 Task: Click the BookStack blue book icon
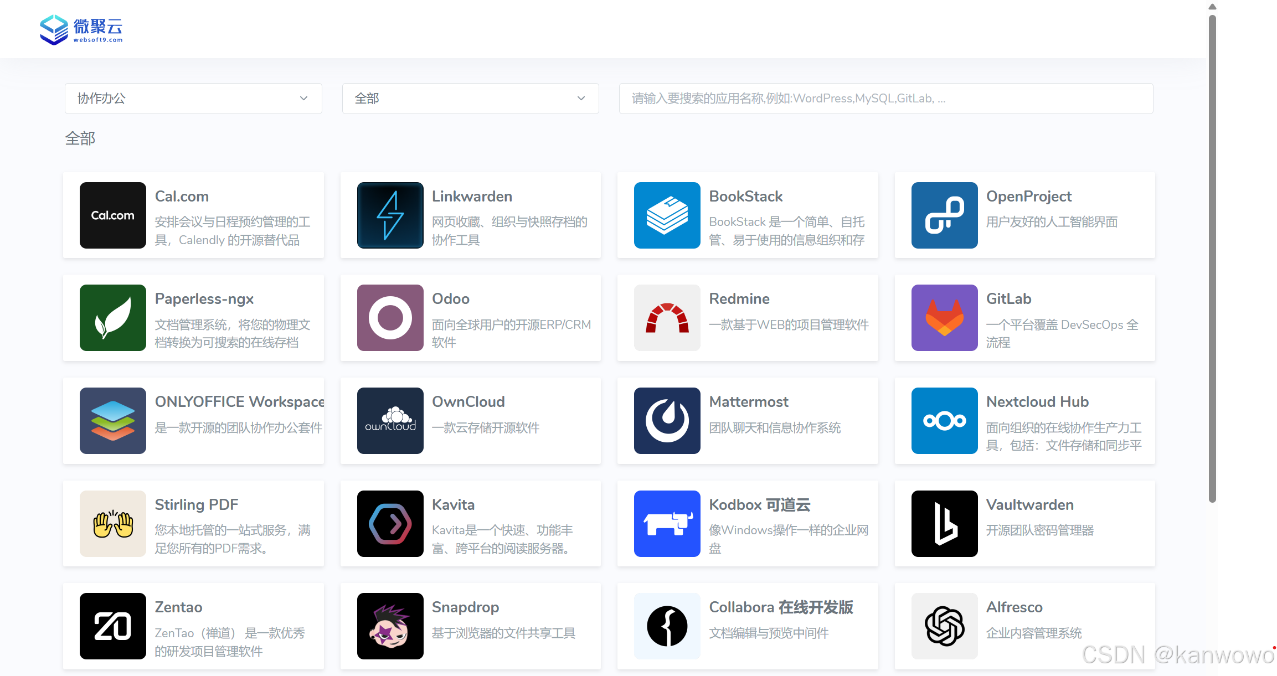coord(667,215)
